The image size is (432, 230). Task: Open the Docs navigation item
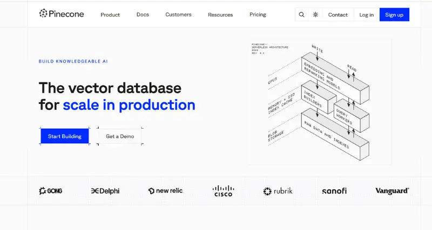click(x=143, y=15)
